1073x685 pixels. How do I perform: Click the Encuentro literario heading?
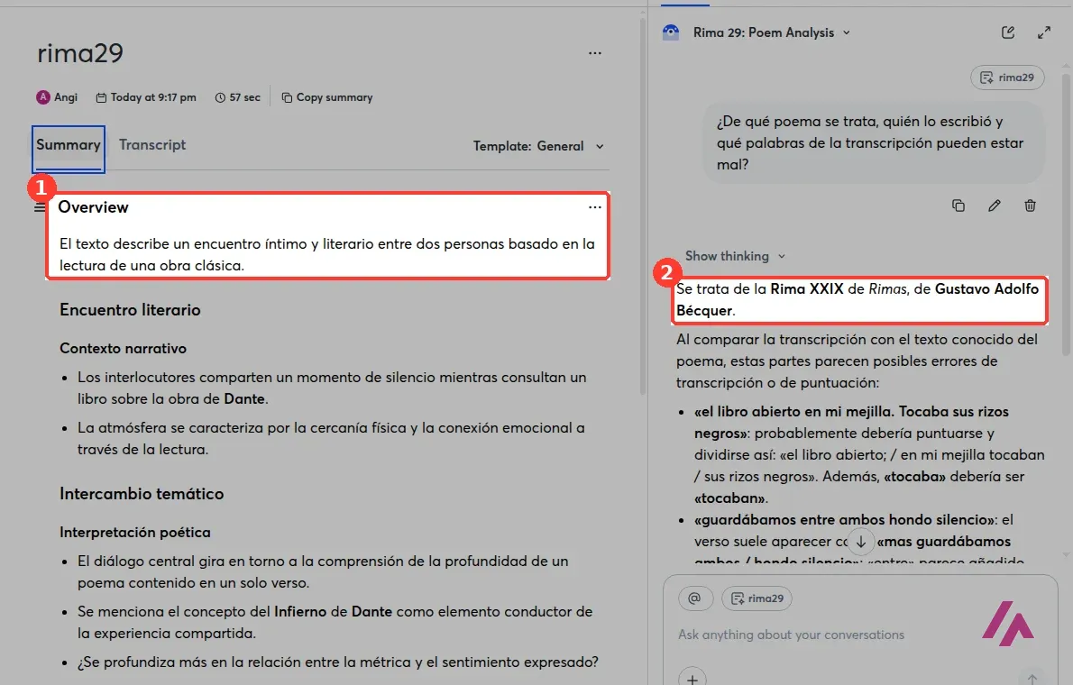tap(130, 310)
